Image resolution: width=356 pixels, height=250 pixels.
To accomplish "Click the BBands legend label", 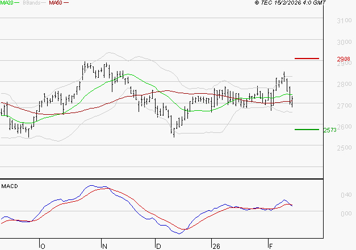I will pyautogui.click(x=32, y=3).
